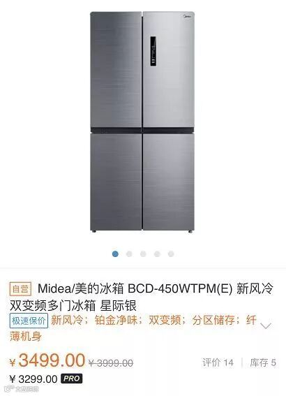This screenshot has width=286, height=396.
Task: Go to second carousel image dot
Action: [x=129, y=254]
